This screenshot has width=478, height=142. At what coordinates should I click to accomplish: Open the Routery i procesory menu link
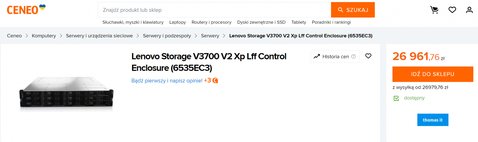coord(212,22)
